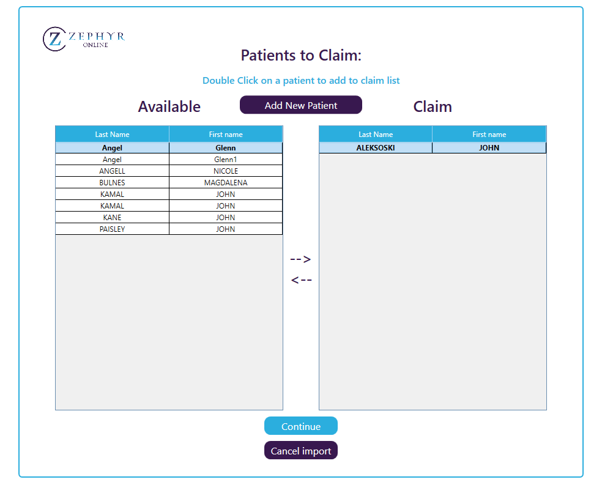The image size is (602, 496).
Task: Click the left arrow to remove patient
Action: [x=301, y=280]
